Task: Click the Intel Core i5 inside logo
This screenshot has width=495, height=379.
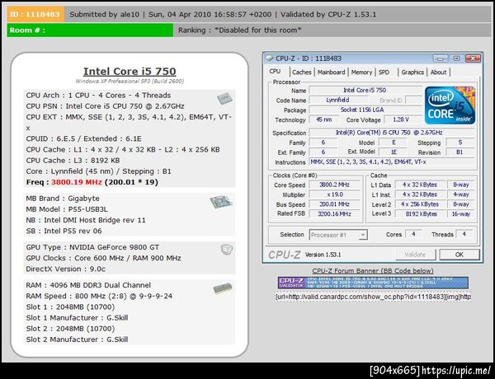Action: [x=450, y=105]
